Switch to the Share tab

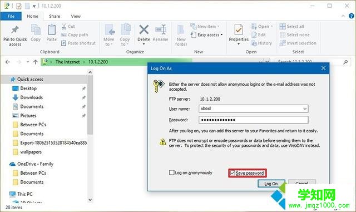tap(55, 16)
